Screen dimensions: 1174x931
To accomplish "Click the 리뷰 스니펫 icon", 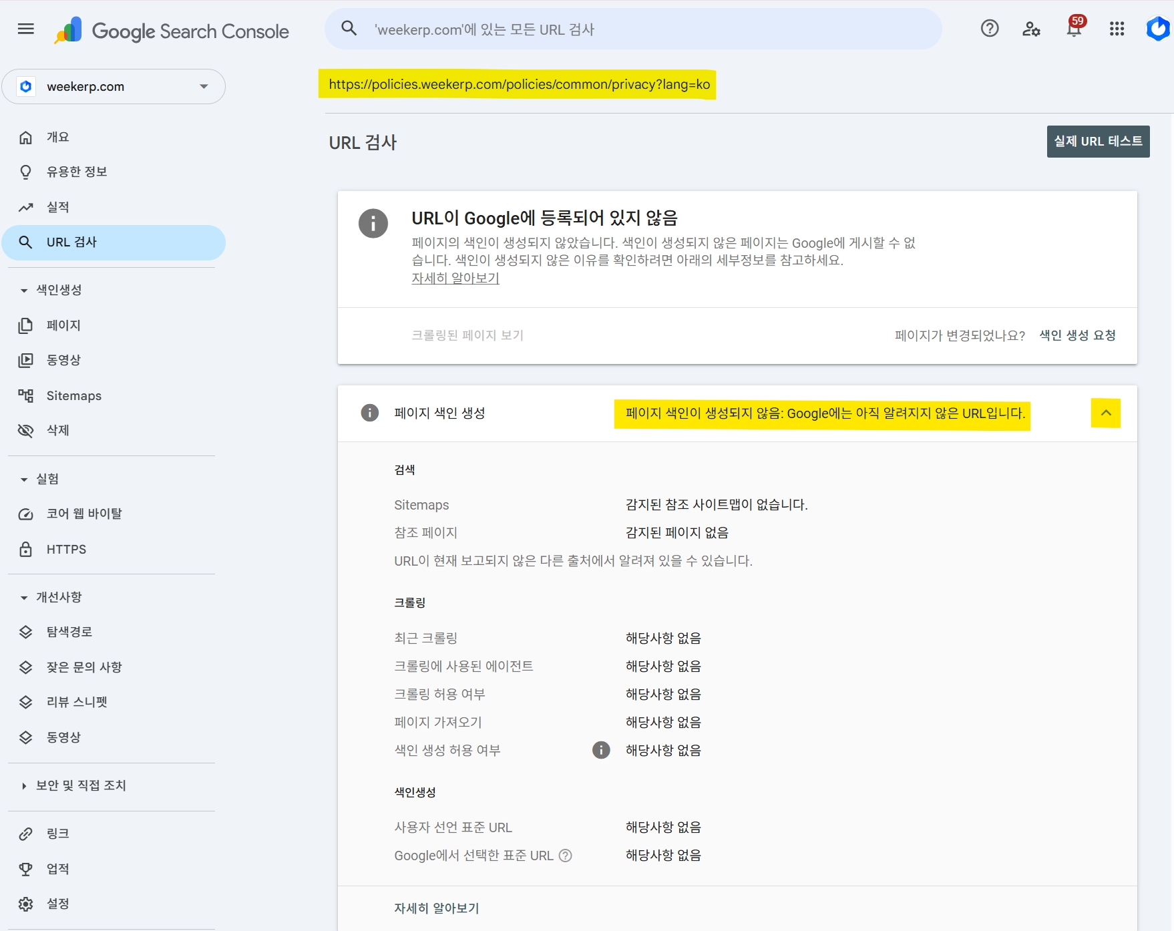I will [x=25, y=702].
